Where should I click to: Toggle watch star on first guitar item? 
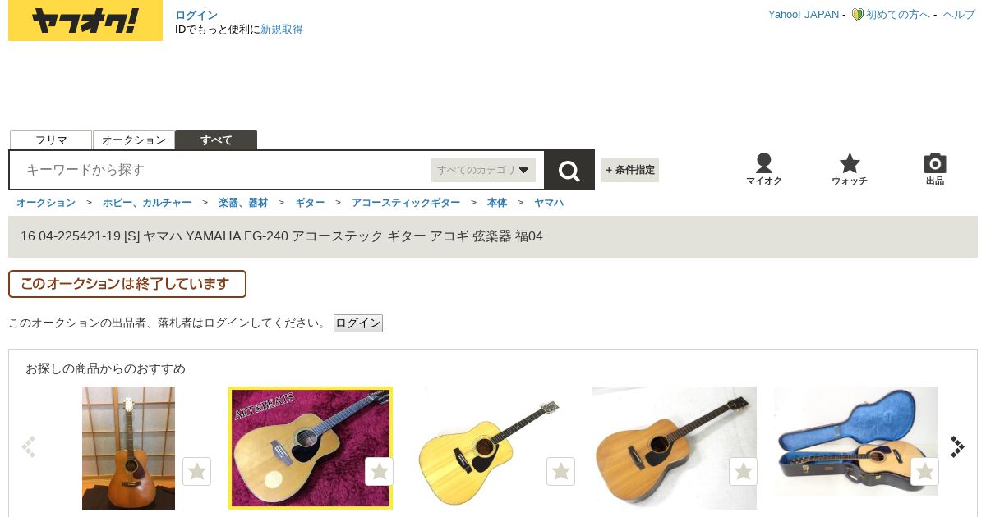[x=196, y=471]
